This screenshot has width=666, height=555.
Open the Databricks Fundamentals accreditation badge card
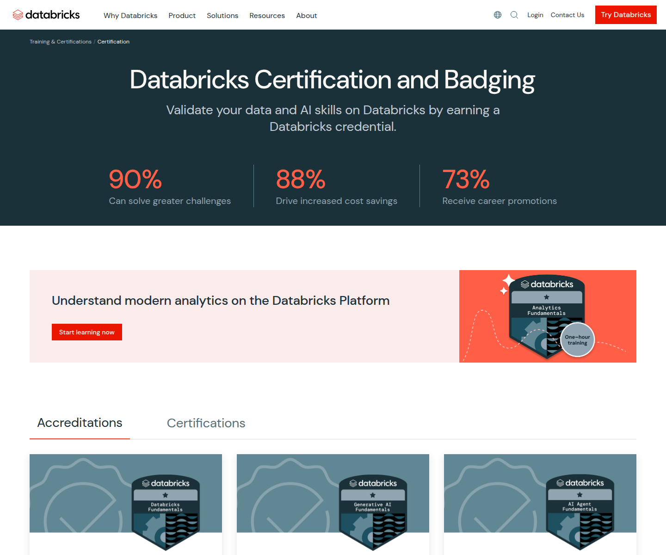pos(126,504)
